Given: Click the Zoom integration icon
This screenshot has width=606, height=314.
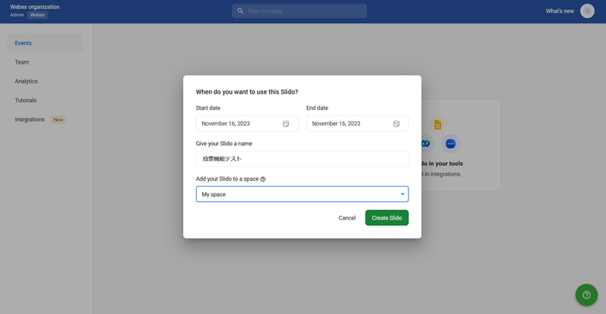Looking at the screenshot, I should point(450,144).
